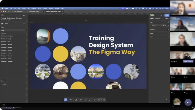Image resolution: width=195 pixels, height=110 pixels.
Task: Click the page opacity 100 % field
Action: point(164,25)
